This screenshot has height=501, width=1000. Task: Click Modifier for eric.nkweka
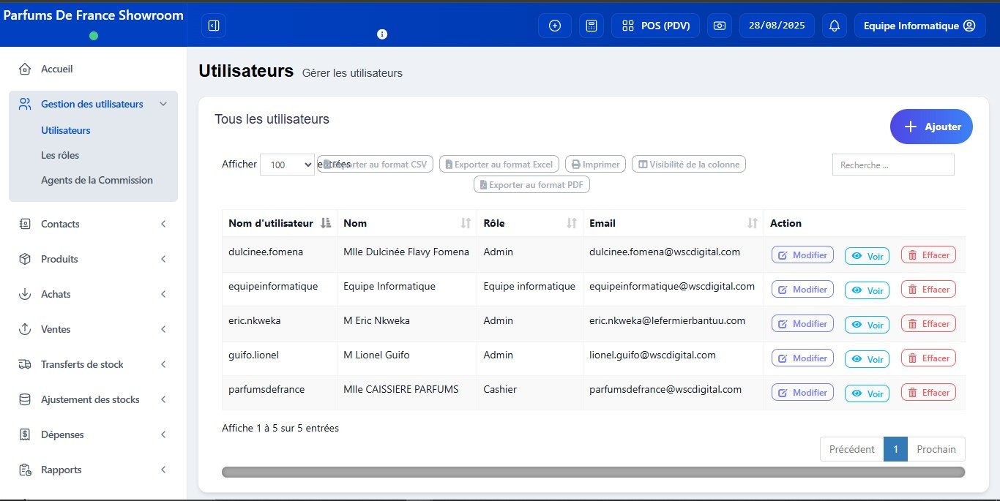[x=802, y=324]
